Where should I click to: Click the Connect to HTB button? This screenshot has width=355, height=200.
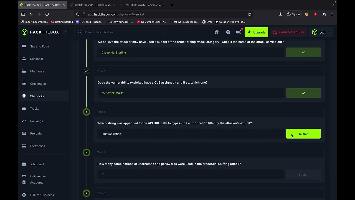288,32
